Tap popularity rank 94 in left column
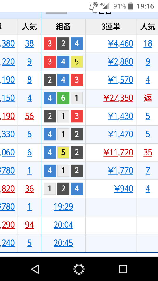 click(x=29, y=225)
